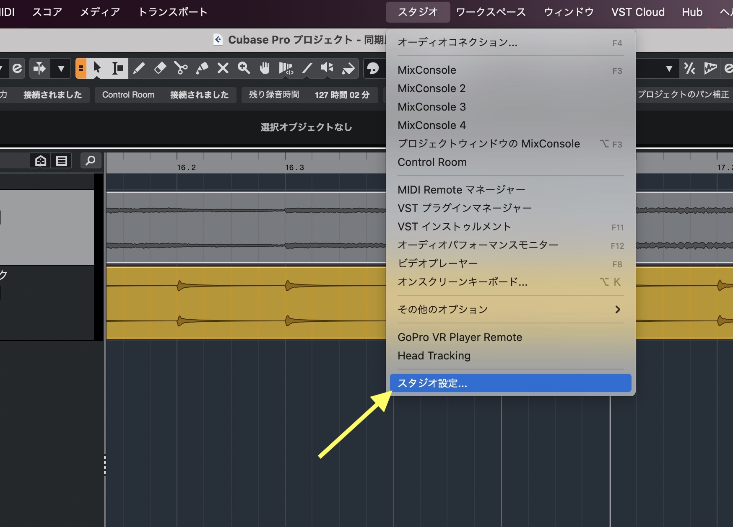Click the 選択オブジェクトなし info line
Viewport: 733px width, 527px height.
(306, 127)
